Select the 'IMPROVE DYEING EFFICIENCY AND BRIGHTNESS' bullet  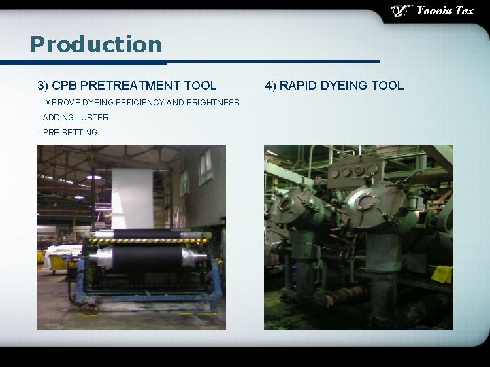pos(138,103)
